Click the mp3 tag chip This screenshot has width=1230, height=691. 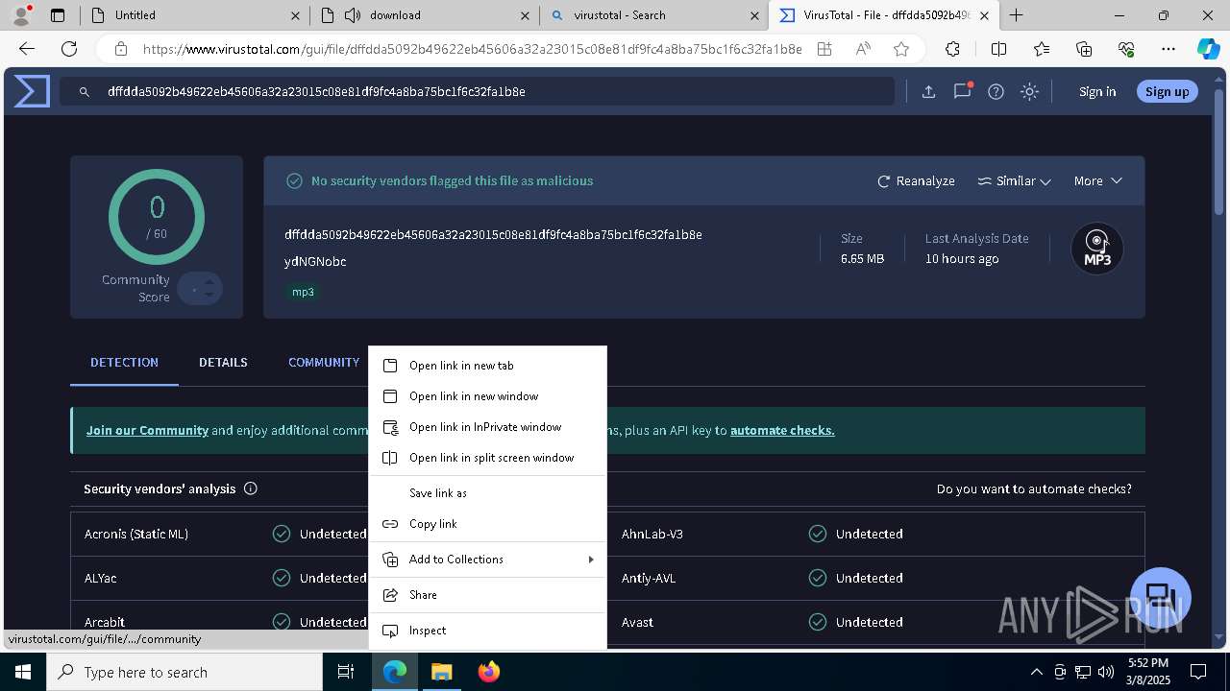tap(303, 292)
